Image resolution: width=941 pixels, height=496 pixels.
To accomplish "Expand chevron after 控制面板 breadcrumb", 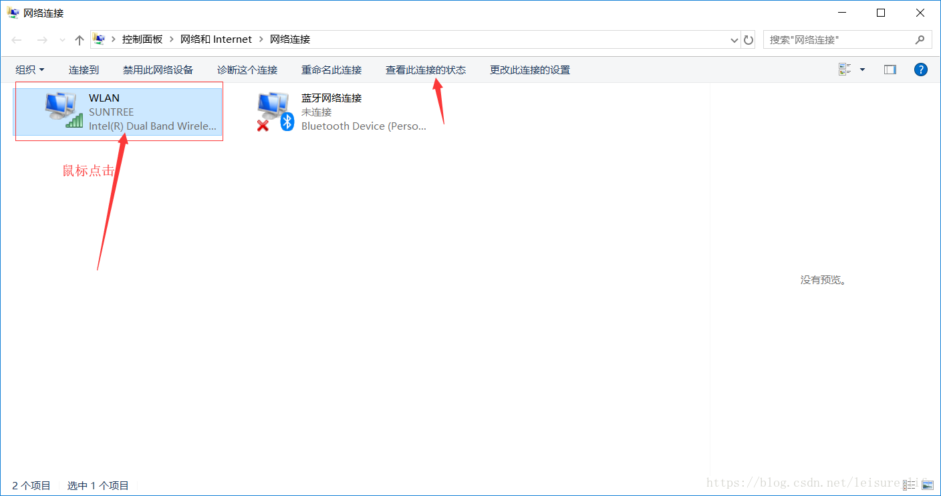I will (172, 39).
